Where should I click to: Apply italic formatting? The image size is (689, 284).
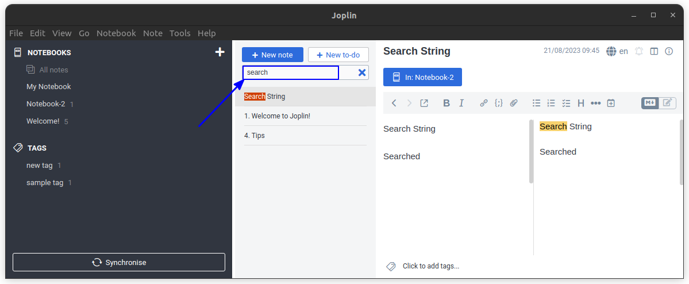tap(461, 103)
